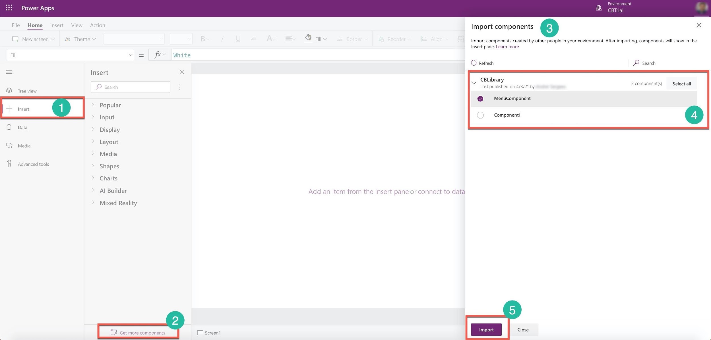Open the app launcher waffle icon

point(9,8)
